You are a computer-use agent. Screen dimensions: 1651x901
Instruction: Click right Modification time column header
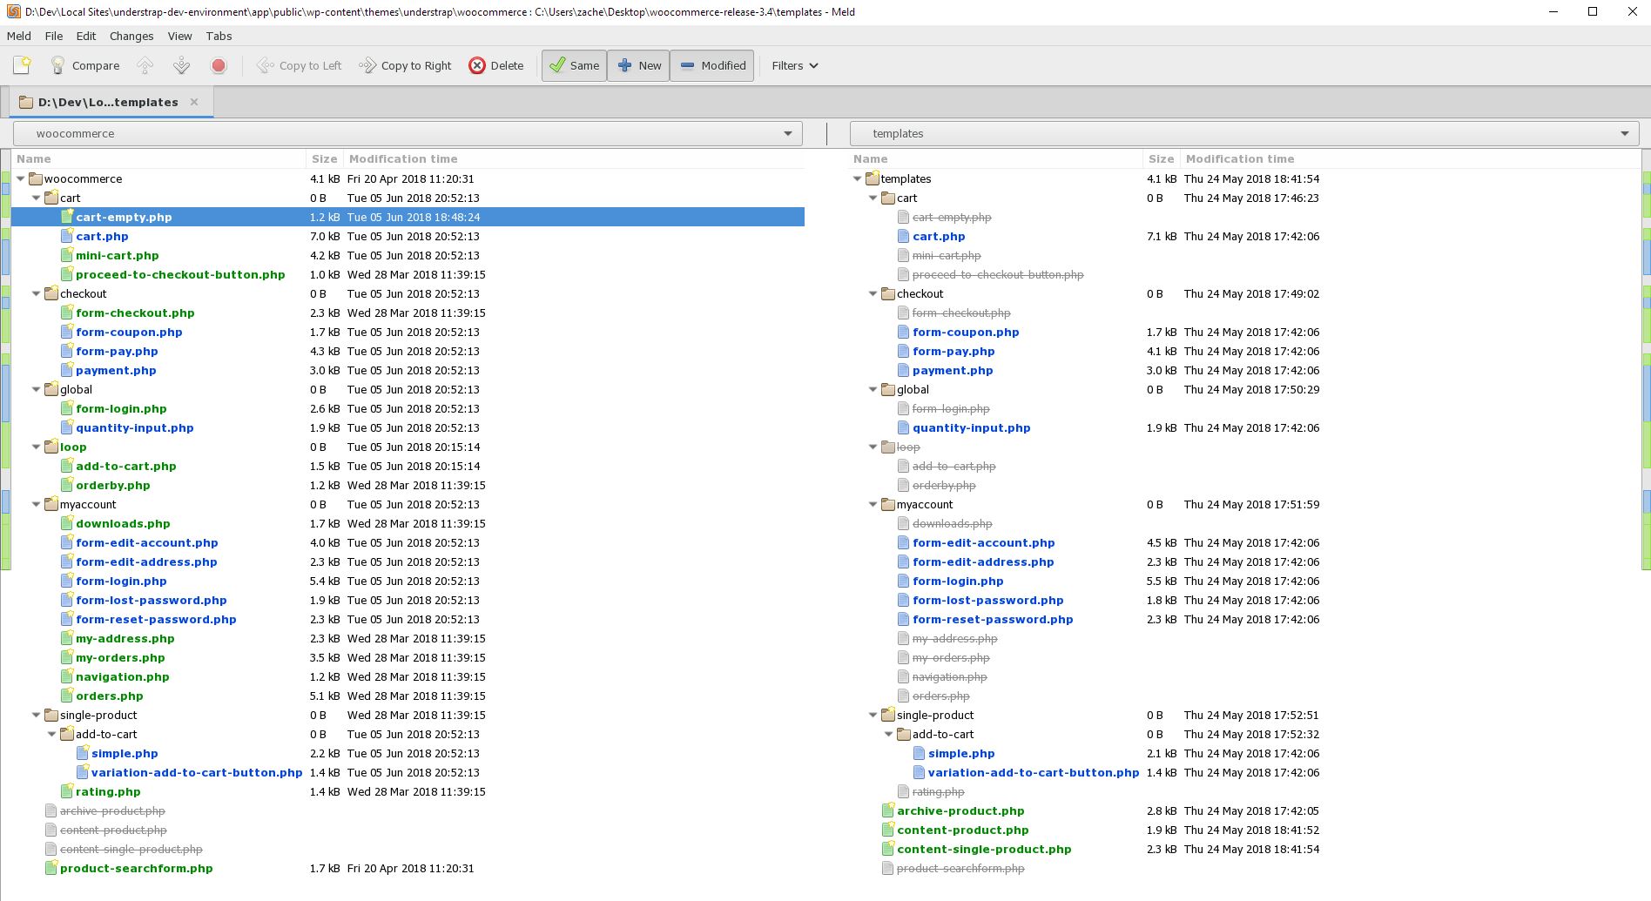point(1411,158)
